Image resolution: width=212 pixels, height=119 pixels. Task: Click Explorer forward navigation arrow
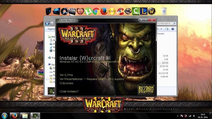point(52,23)
